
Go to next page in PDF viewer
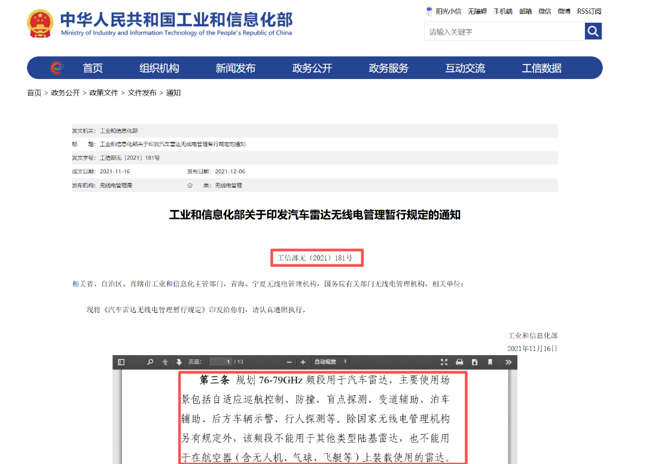[x=179, y=362]
